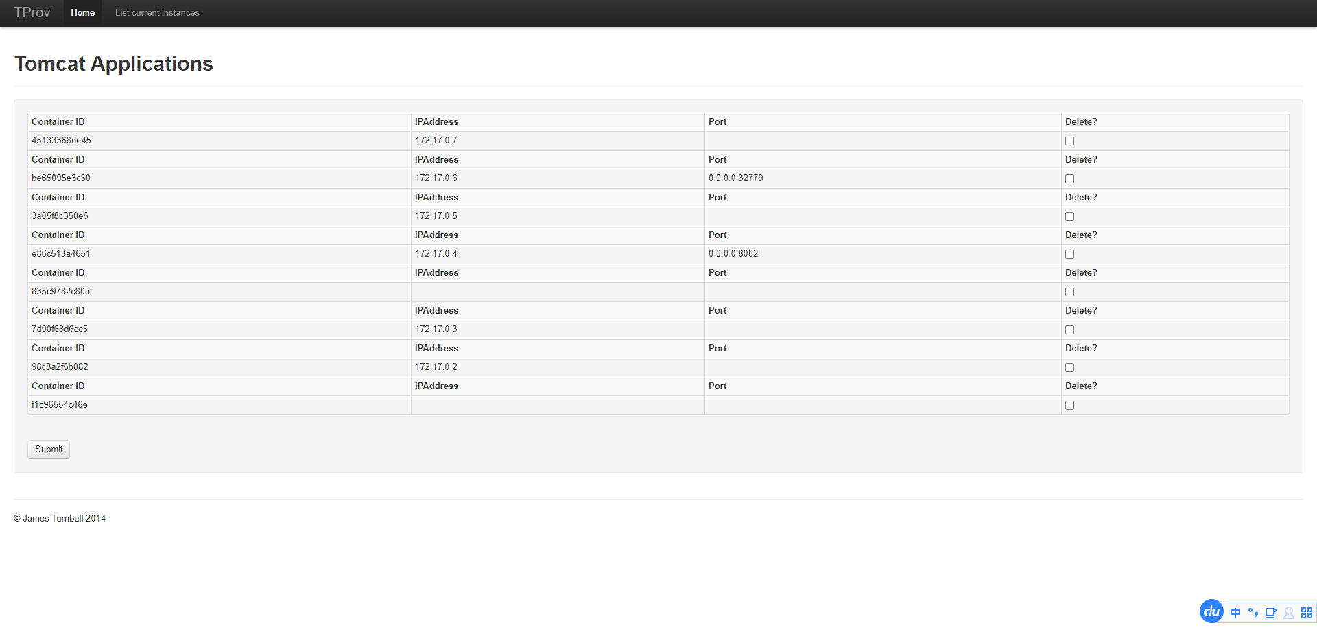
Task: Click container ID 7d90f68d6cc5
Action: pyautogui.click(x=60, y=329)
